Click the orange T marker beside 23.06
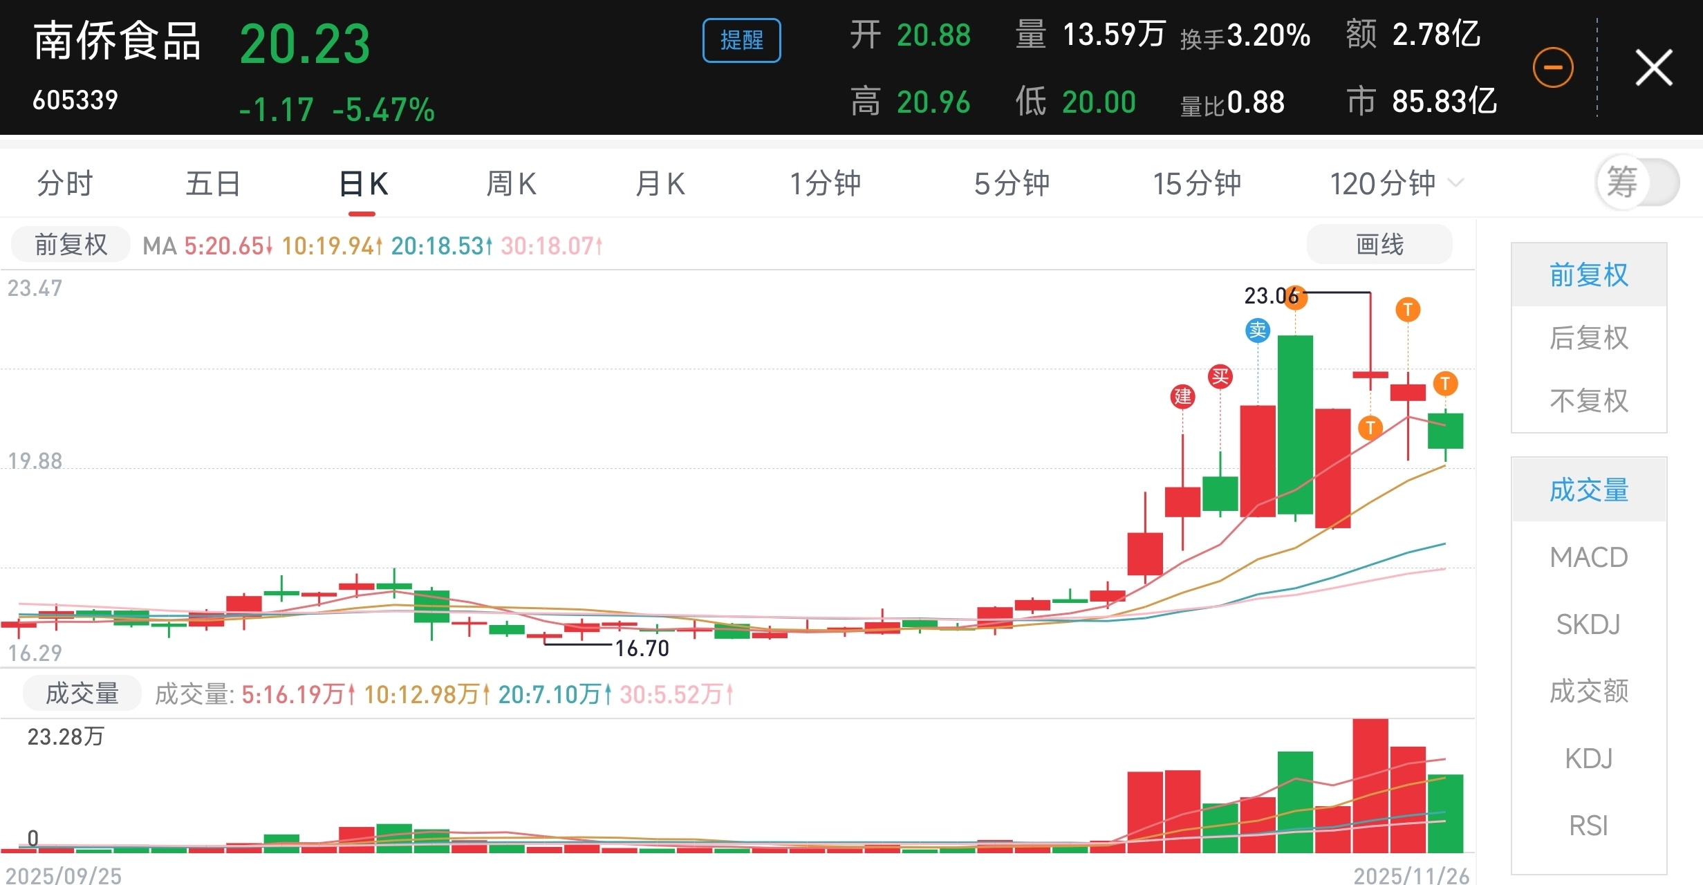The height and width of the screenshot is (885, 1703). click(x=1295, y=297)
